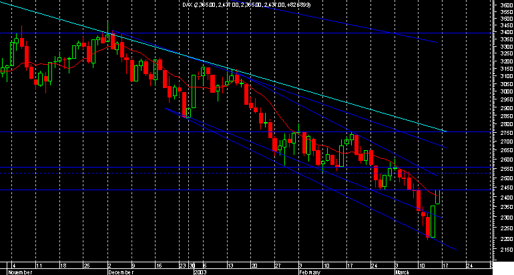Click the 3350 price axis label

(507, 39)
